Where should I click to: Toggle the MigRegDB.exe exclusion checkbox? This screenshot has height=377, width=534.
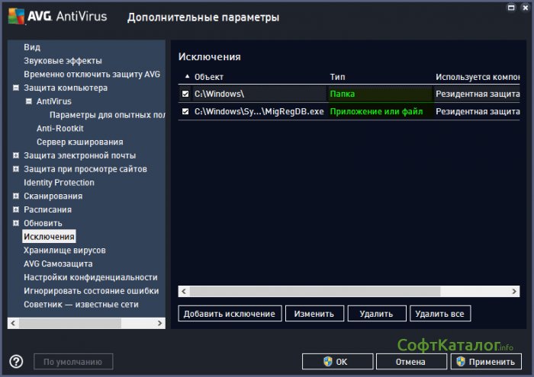pos(186,111)
